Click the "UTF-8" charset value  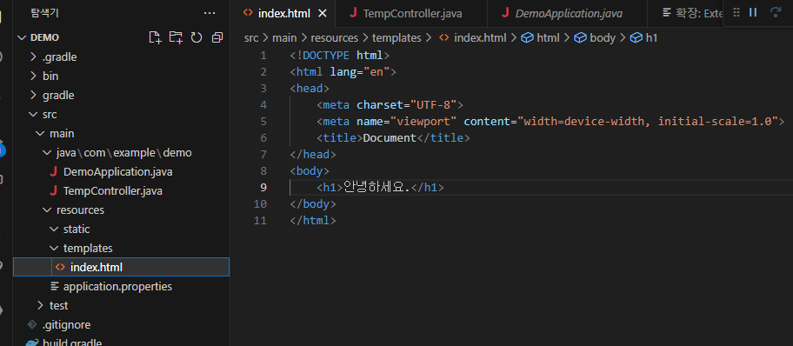(x=433, y=104)
